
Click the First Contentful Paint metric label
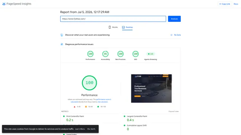(75, 116)
